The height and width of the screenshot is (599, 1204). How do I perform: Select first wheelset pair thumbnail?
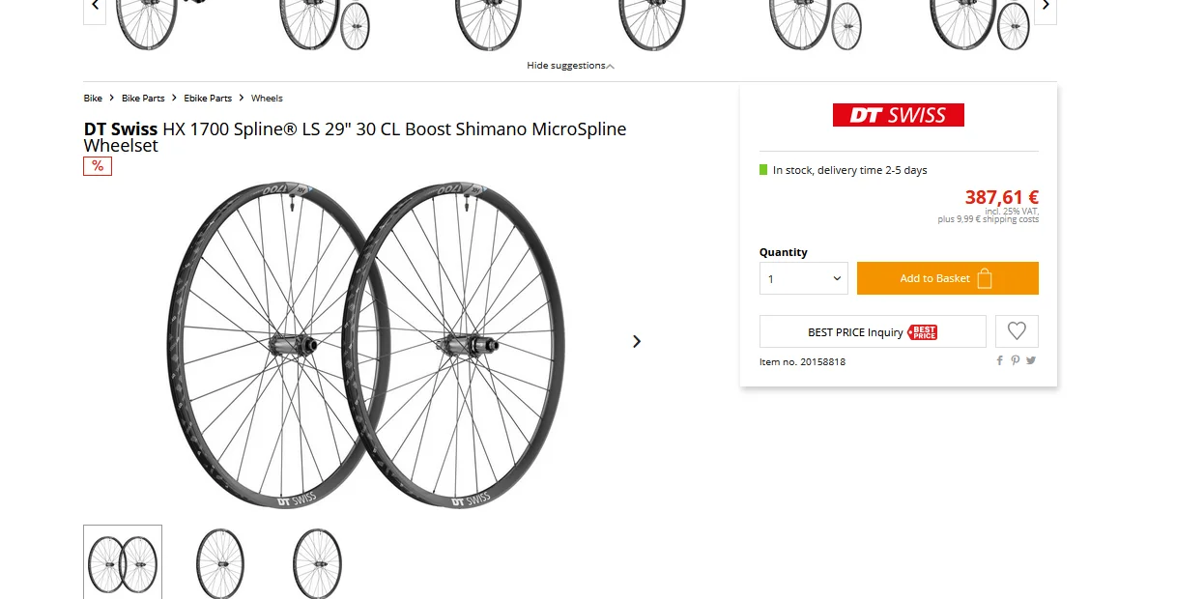[123, 562]
